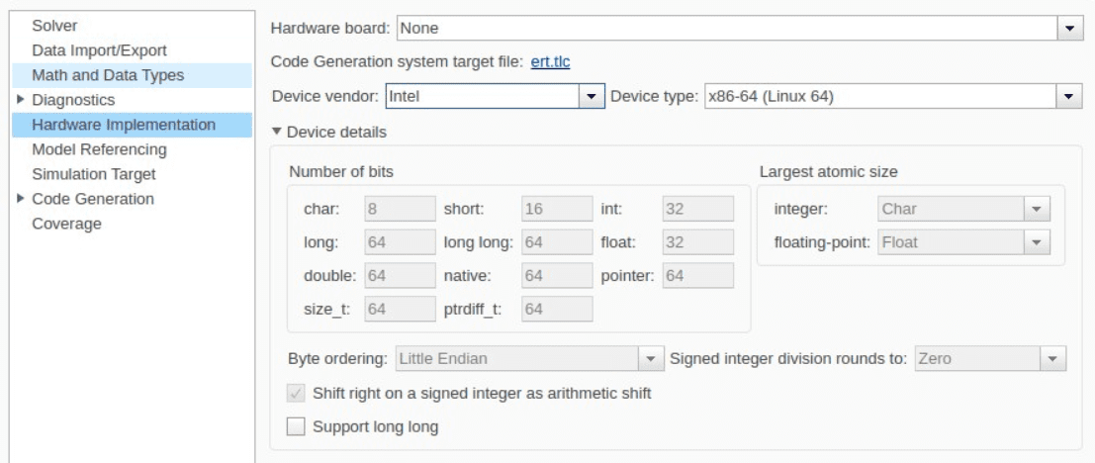Screen dimensions: 1095x463
Task: Open the Device type dropdown
Action: click(1068, 97)
